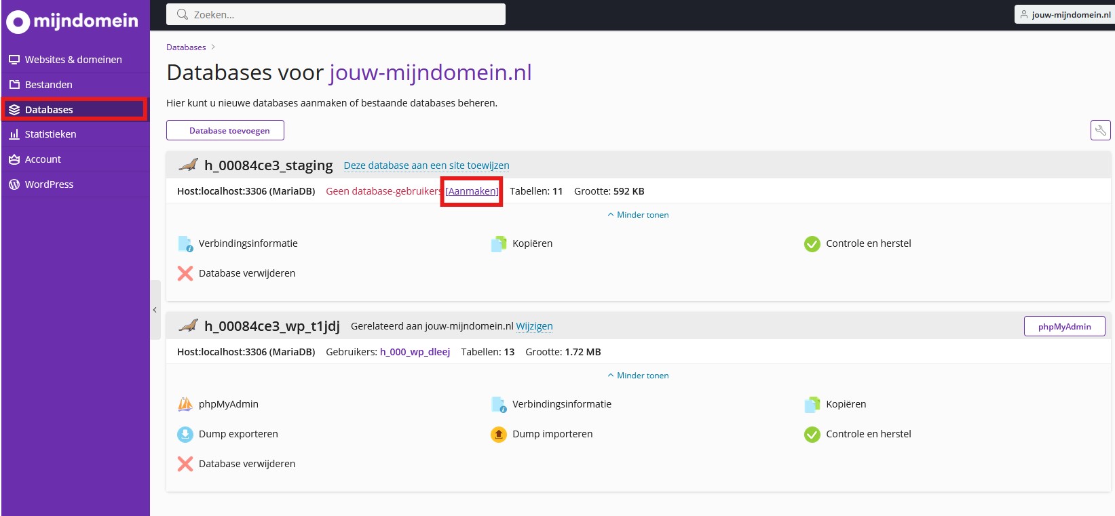Click Controle en herstel checkmark for wp_t1jdj
The height and width of the screenshot is (516, 1115).
click(x=812, y=434)
